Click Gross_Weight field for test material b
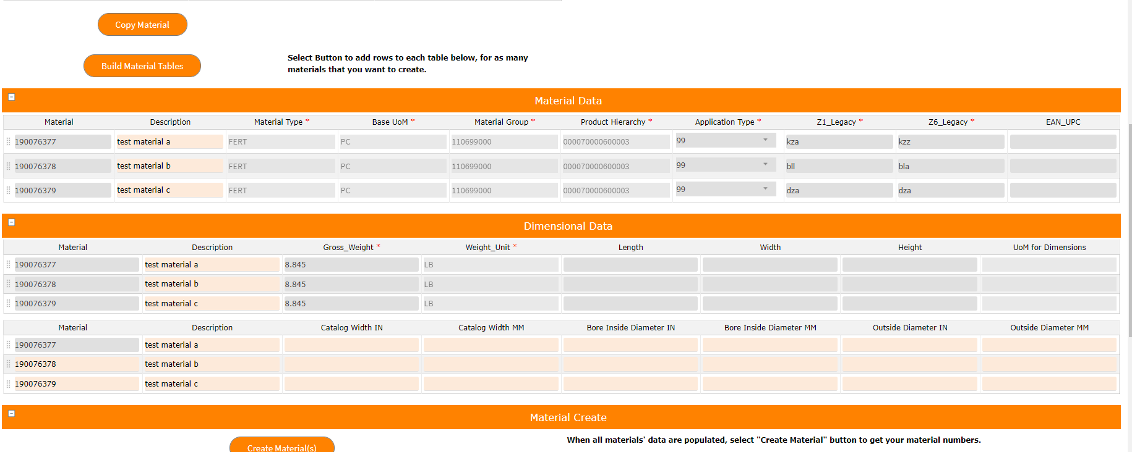The image size is (1132, 452). [351, 284]
